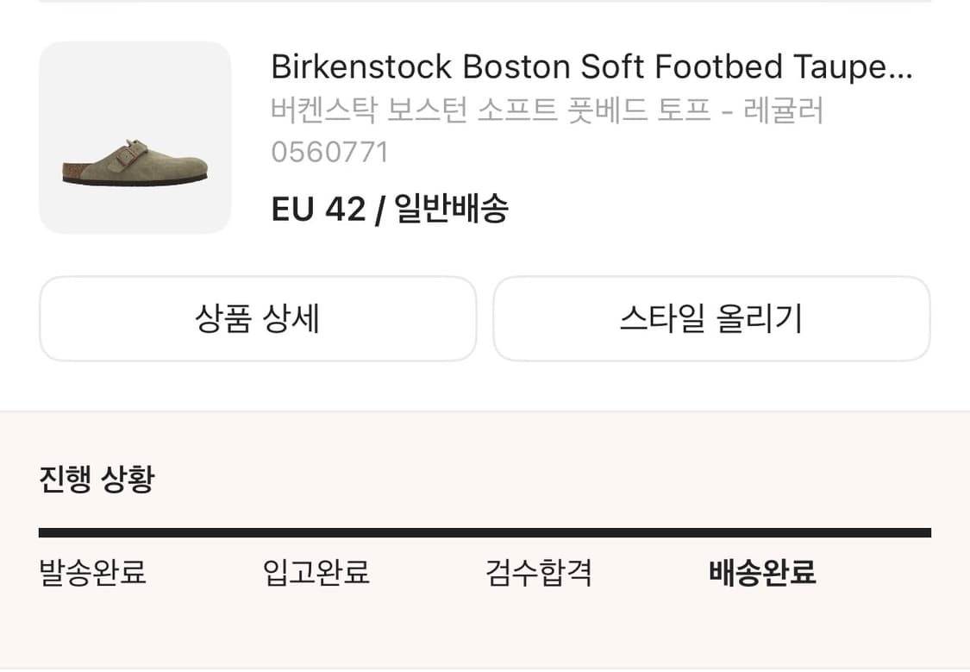This screenshot has width=970, height=672.
Task: Tap the 스타일 올리기 button
Action: pyautogui.click(x=712, y=318)
